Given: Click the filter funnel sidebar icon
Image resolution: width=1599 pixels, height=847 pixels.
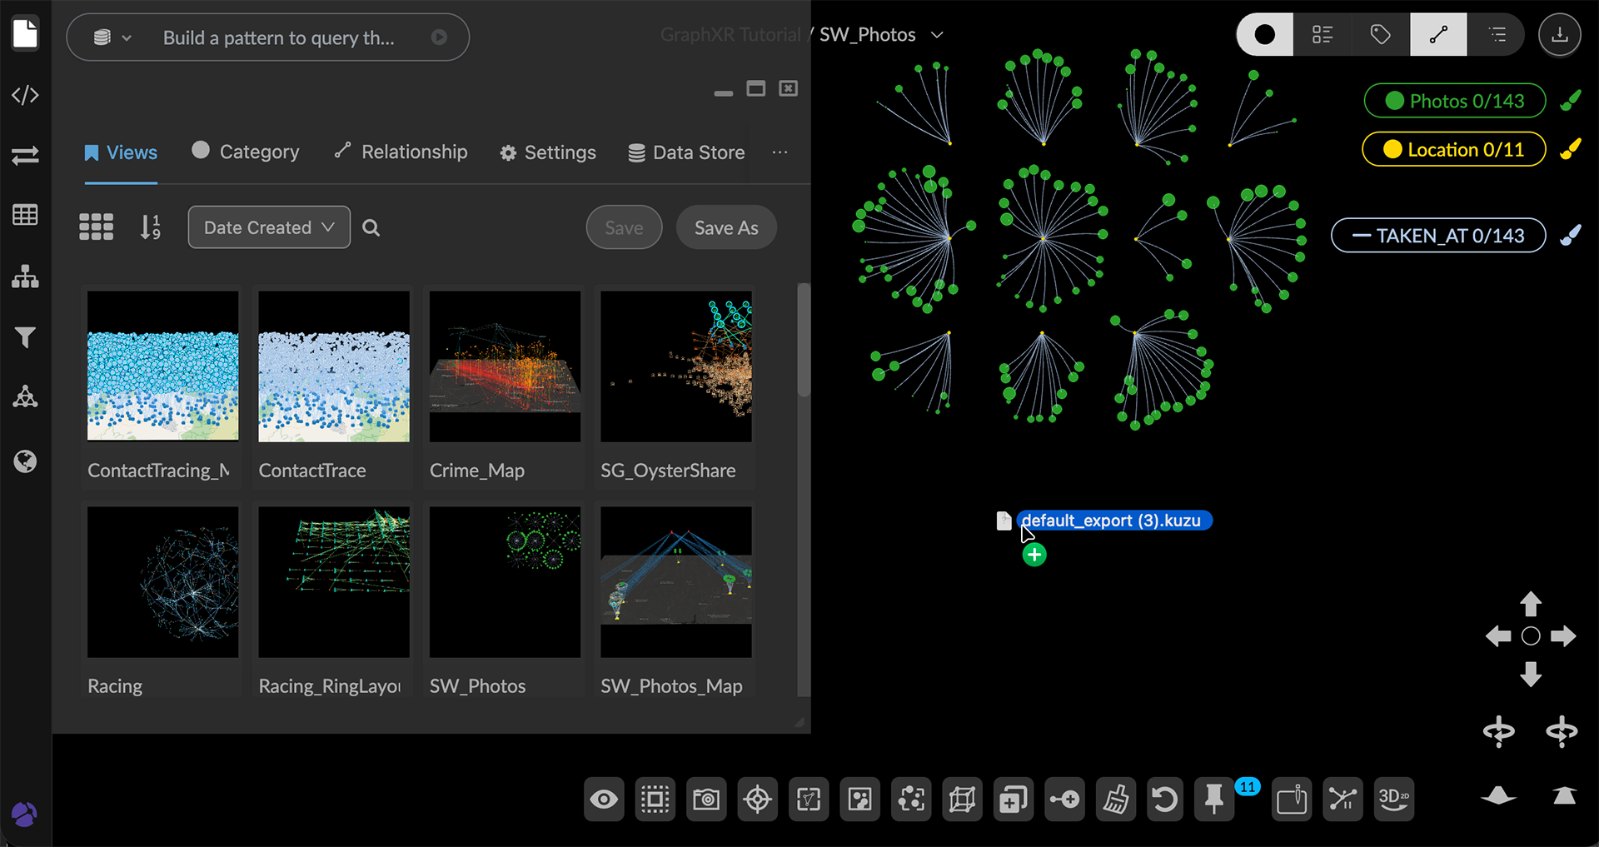Looking at the screenshot, I should tap(25, 337).
